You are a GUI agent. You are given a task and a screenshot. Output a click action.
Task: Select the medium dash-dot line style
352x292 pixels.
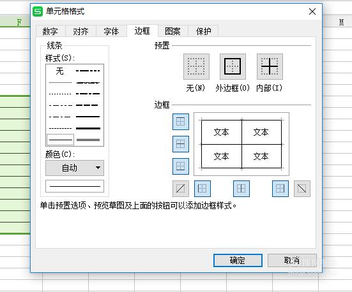88,94
